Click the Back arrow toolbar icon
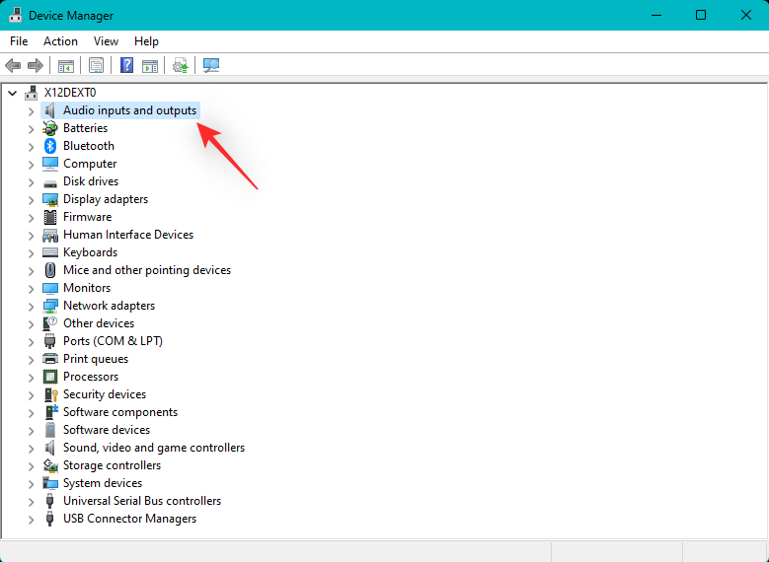Viewport: 769px width, 562px height. coord(13,65)
